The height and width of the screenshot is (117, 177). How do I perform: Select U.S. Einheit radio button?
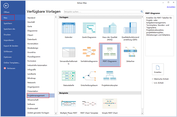tap(153, 83)
